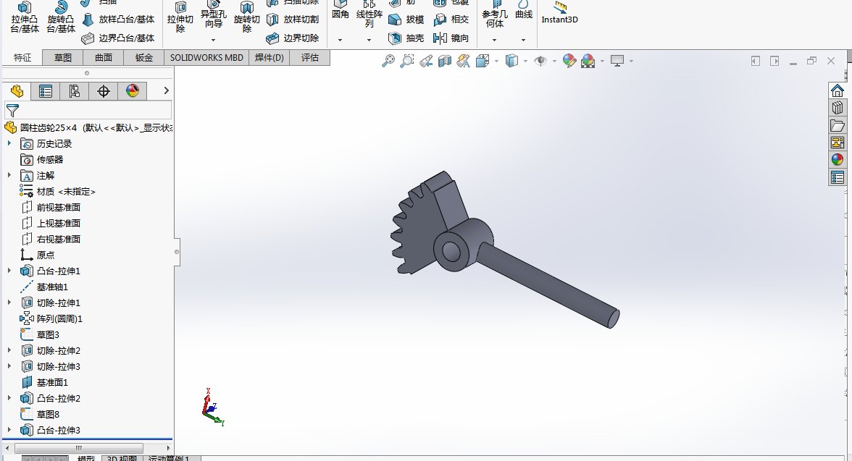The image size is (852, 461).
Task: Switch to the 焊件(D) weldments tab
Action: [x=270, y=58]
